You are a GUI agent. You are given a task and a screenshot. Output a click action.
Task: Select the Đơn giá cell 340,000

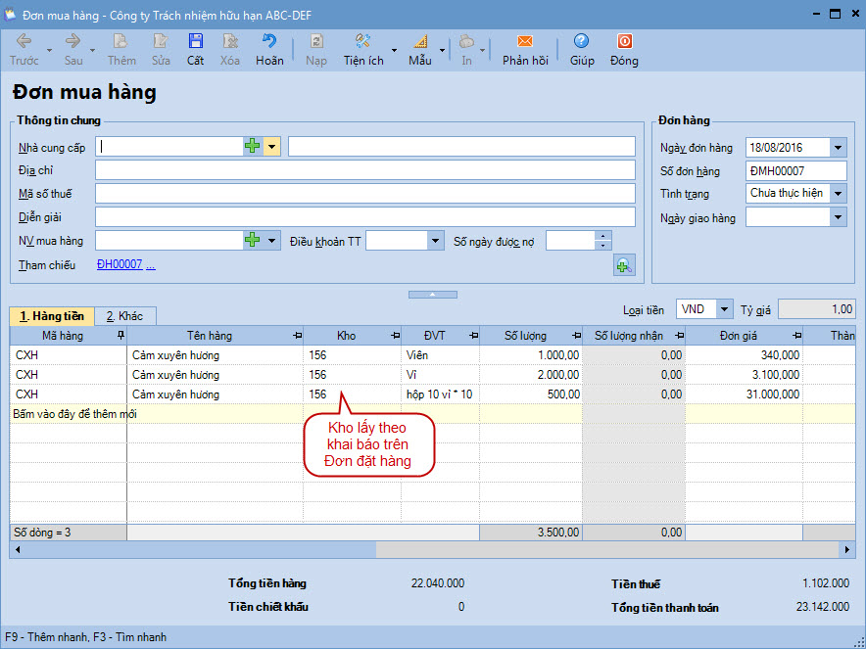744,355
